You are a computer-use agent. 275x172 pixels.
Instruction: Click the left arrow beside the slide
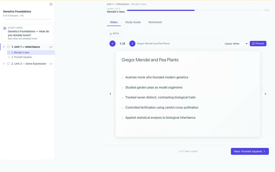tap(110, 94)
